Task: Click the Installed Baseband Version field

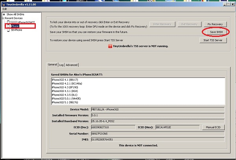Action: [158, 121]
